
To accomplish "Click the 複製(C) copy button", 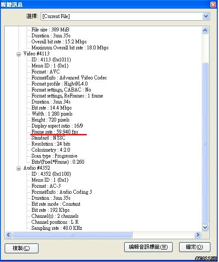I will click(21, 248).
